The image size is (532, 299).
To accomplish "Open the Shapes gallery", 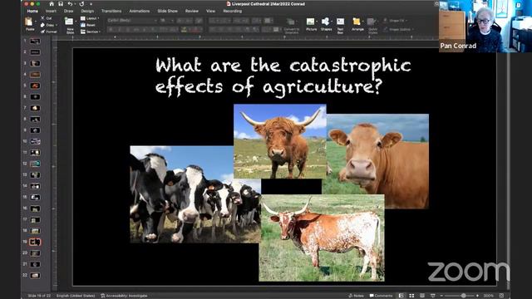I will (x=325, y=22).
